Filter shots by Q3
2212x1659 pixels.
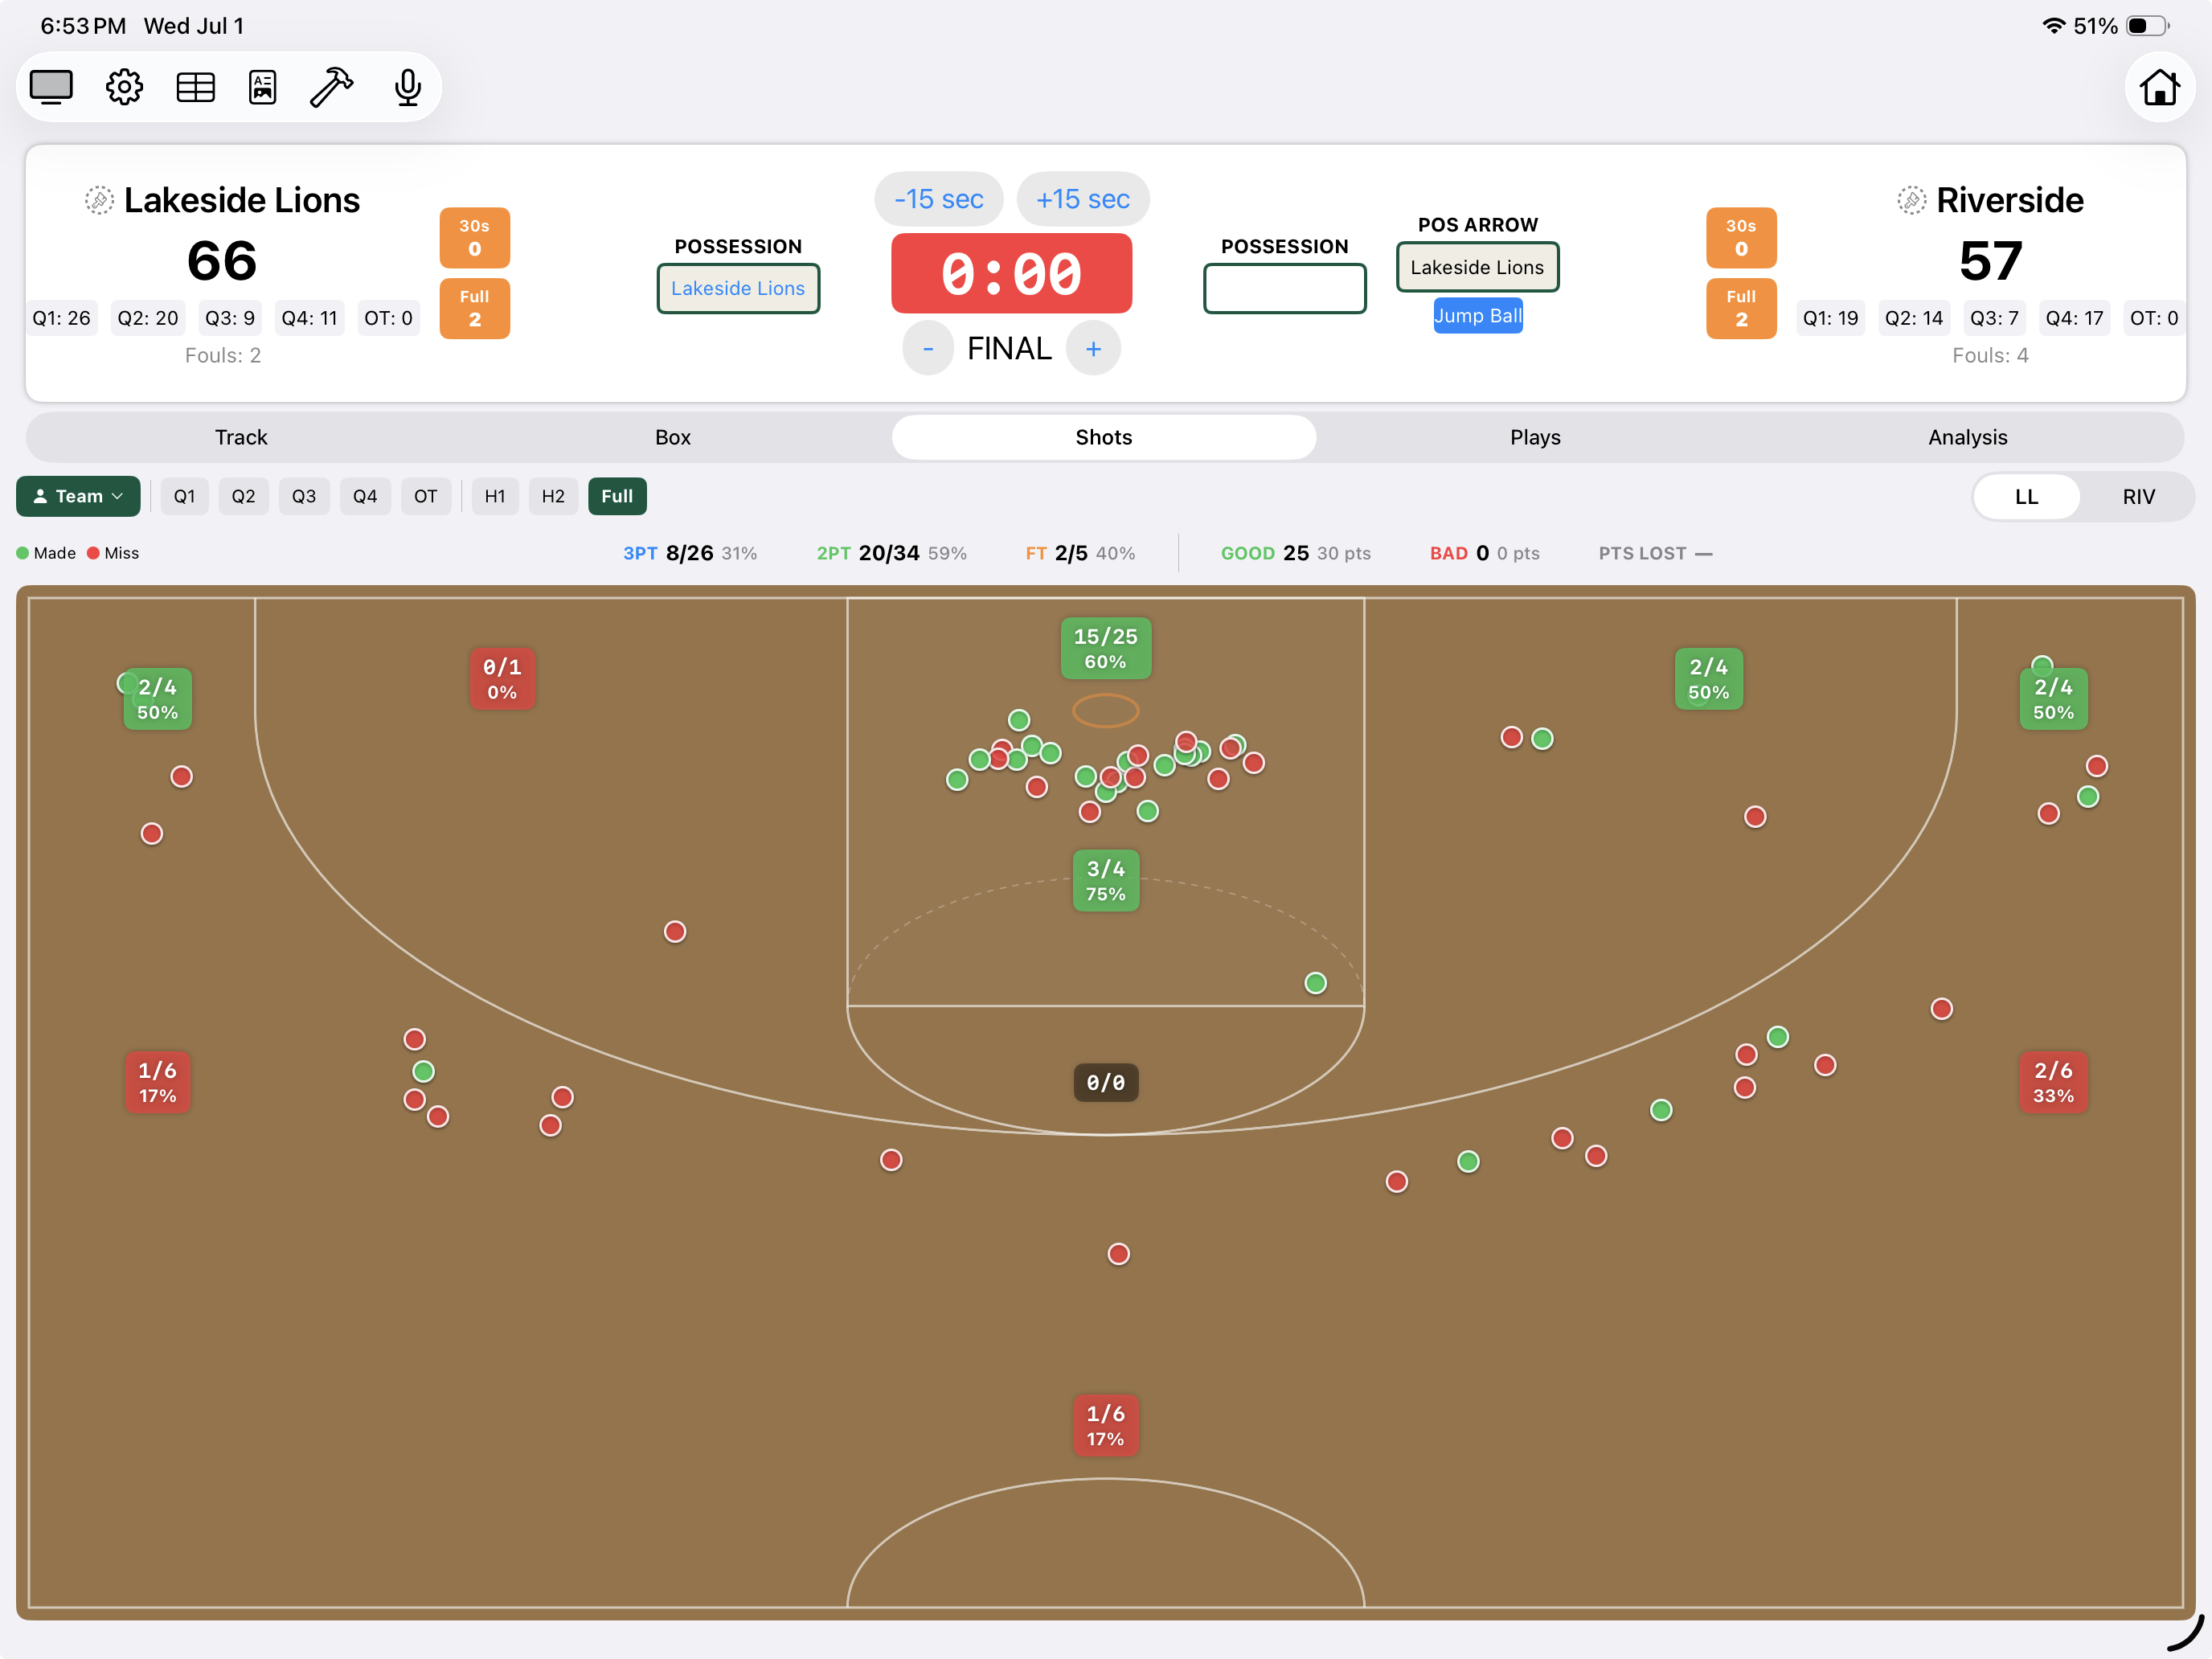pyautogui.click(x=304, y=496)
